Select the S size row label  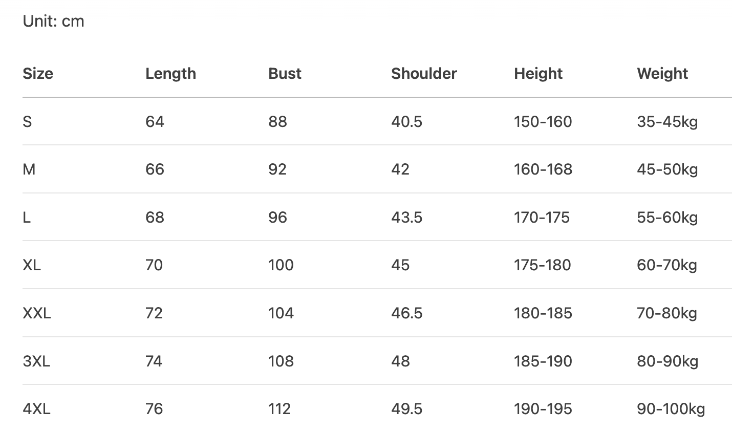(27, 122)
